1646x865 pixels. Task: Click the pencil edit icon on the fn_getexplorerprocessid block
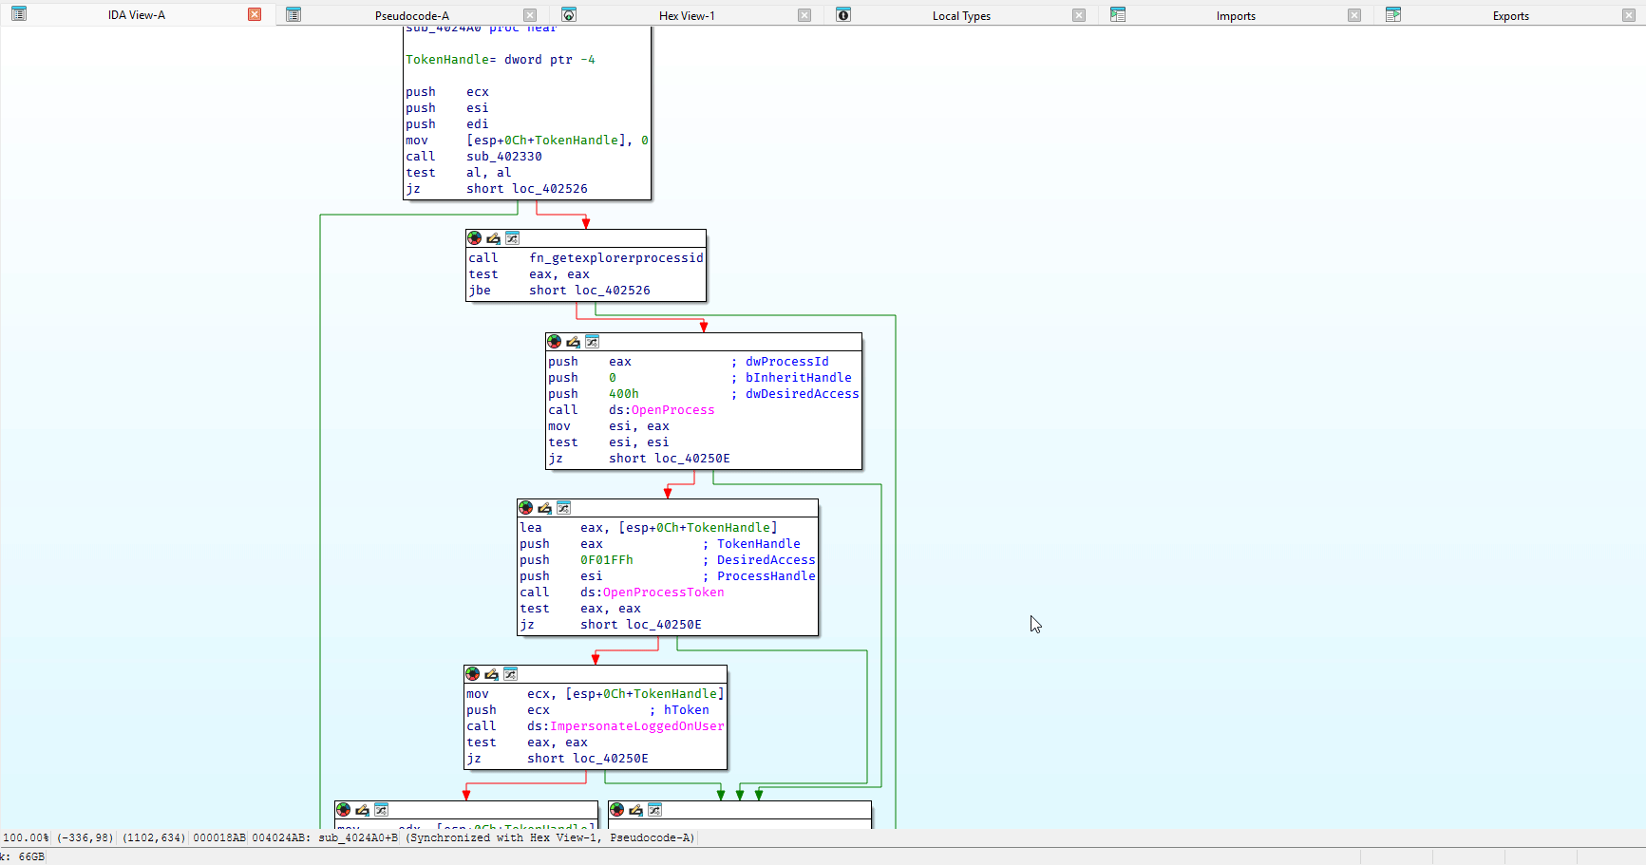493,238
